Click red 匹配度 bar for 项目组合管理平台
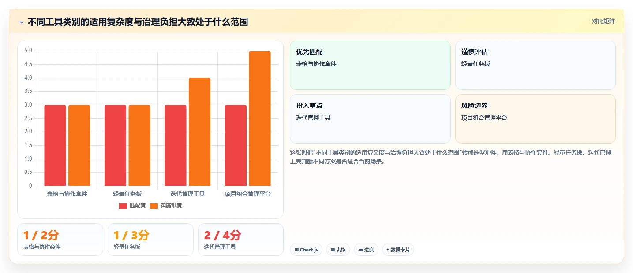Image resolution: width=633 pixels, height=273 pixels. (x=236, y=145)
